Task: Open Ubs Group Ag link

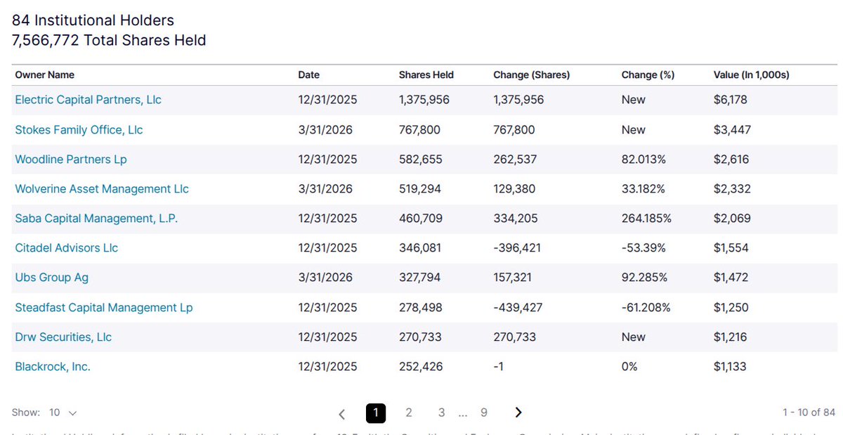Action: pyautogui.click(x=51, y=278)
